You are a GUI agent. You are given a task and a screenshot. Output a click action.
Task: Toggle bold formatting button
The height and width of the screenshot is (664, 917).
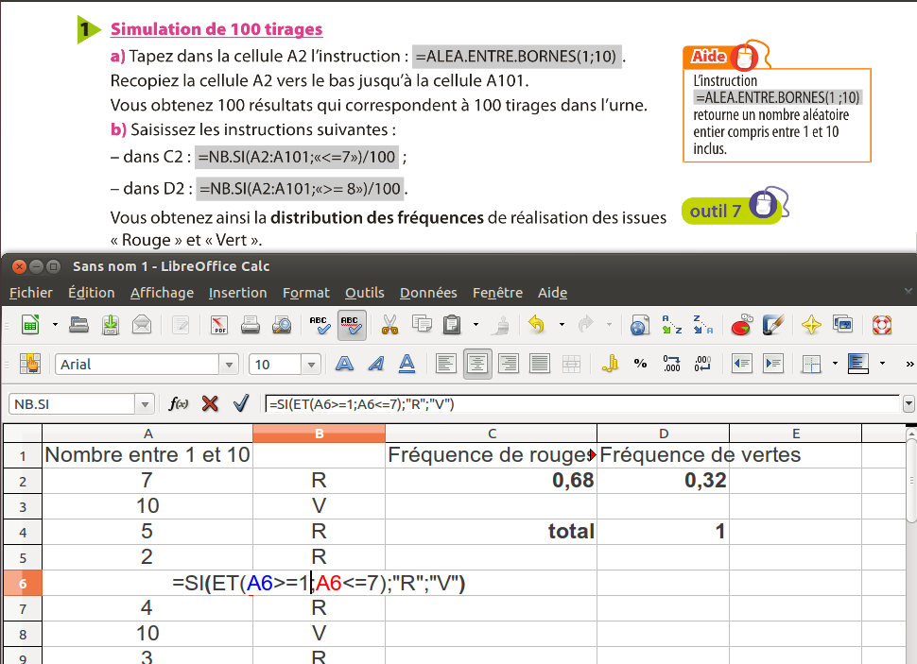345,364
